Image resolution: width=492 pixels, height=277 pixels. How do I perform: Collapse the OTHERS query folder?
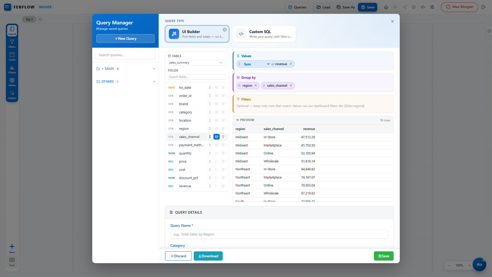click(154, 82)
